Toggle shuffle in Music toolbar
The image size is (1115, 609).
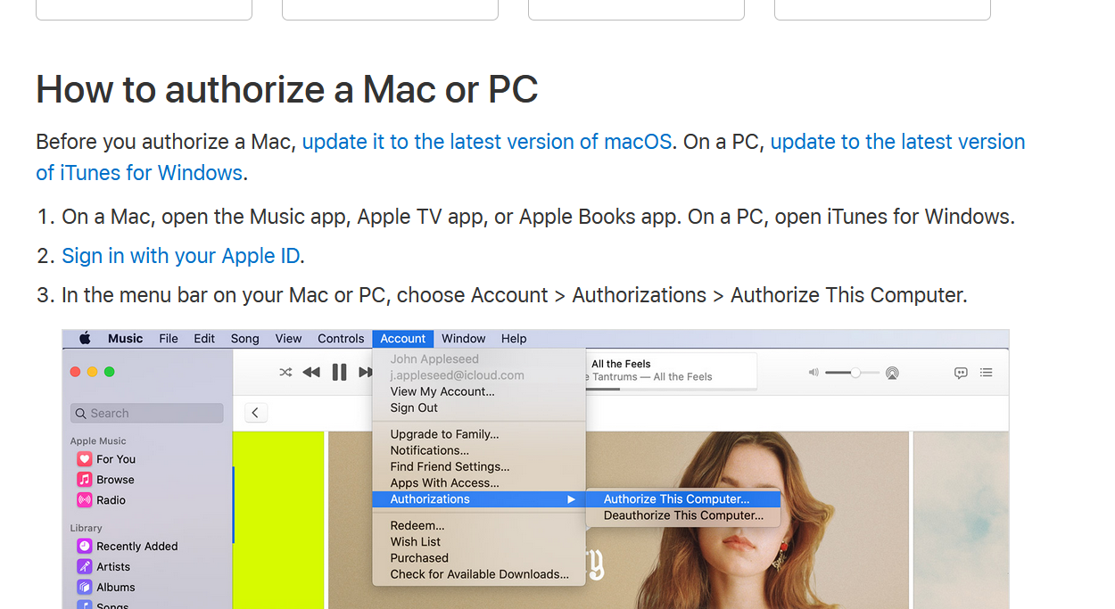click(x=285, y=372)
